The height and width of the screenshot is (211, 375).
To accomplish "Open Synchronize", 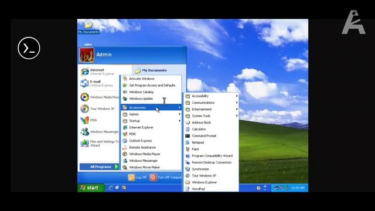I will click(212, 169).
